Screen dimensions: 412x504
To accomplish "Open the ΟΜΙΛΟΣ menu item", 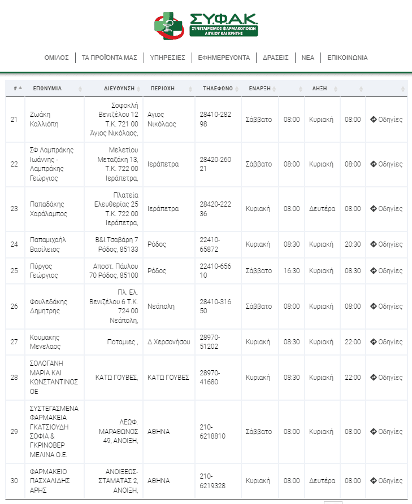I will (x=57, y=58).
